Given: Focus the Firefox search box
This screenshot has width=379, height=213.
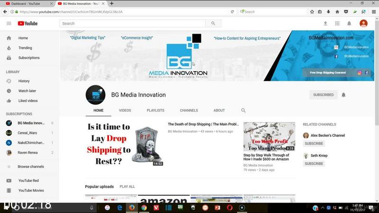Looking at the screenshot, I should [273, 11].
